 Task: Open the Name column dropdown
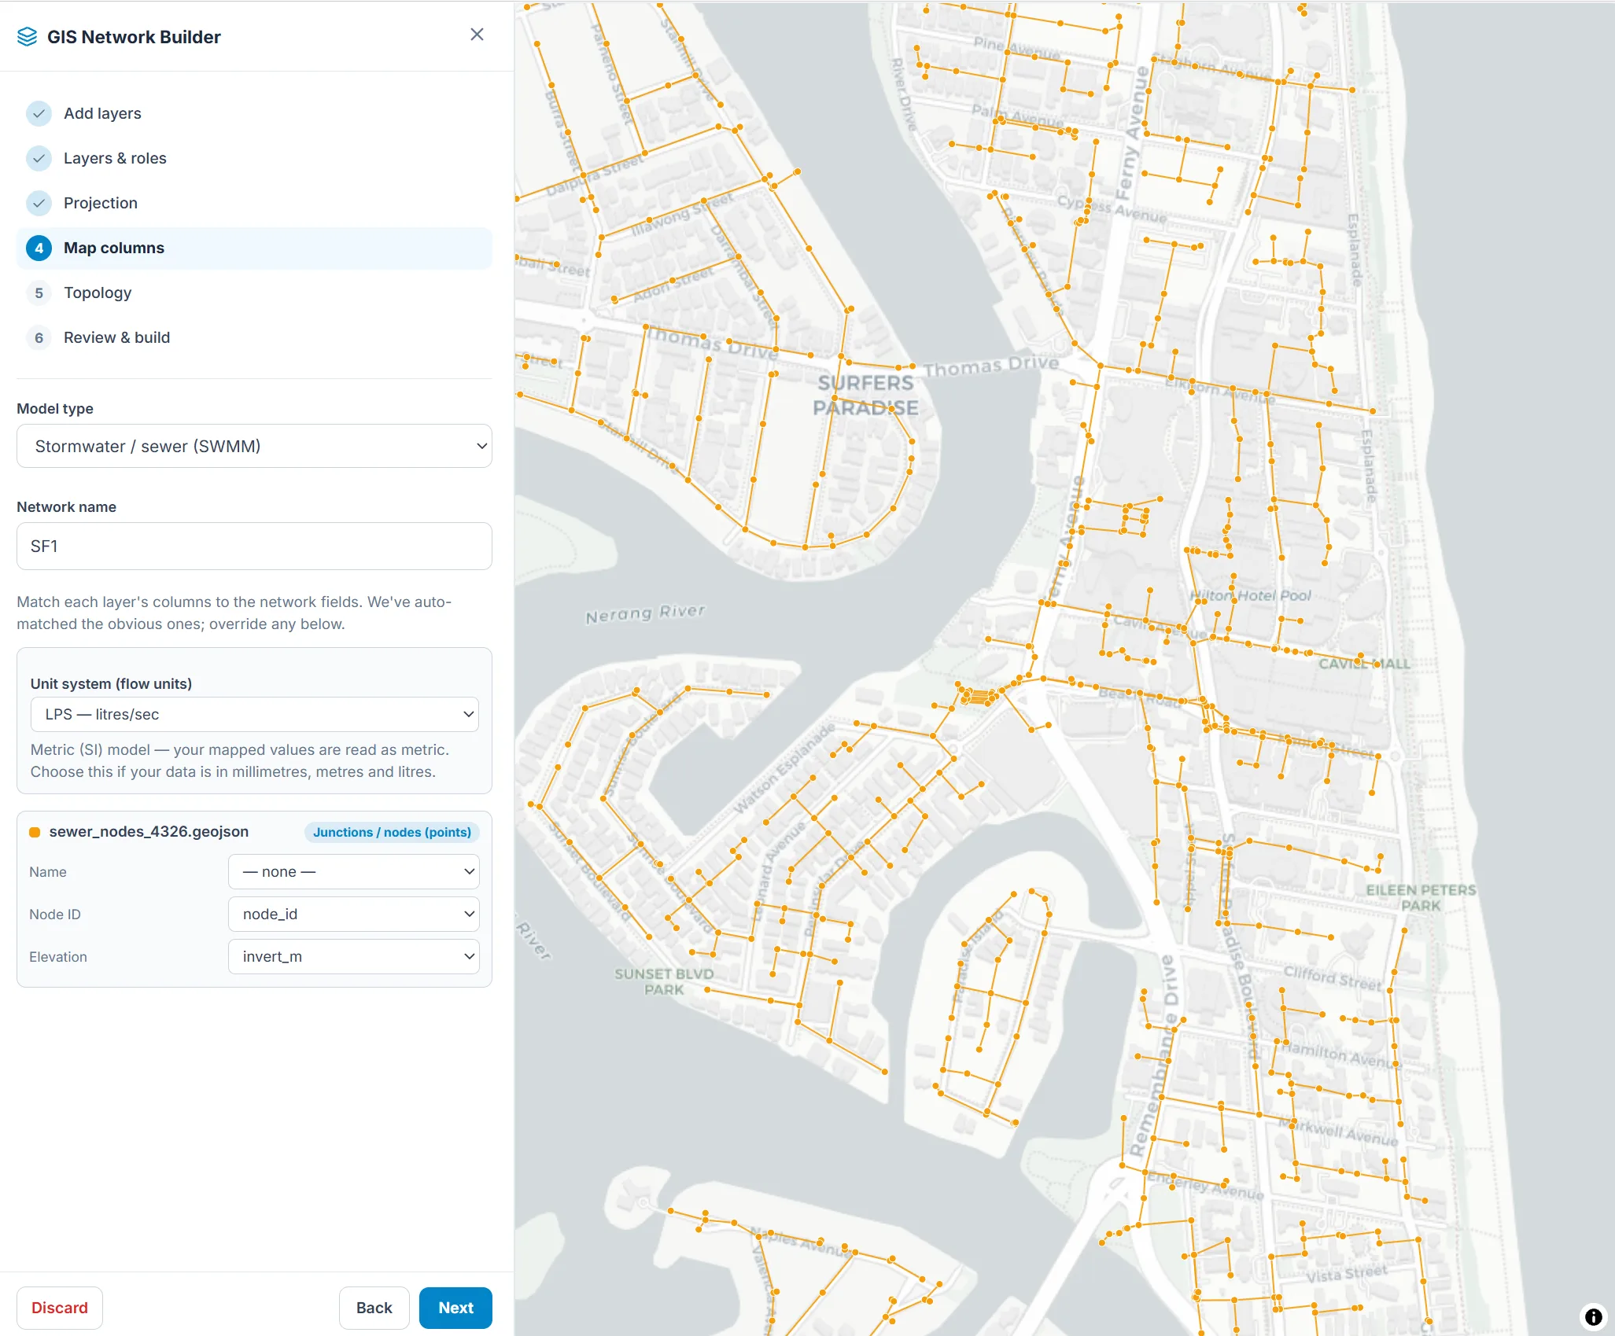tap(353, 871)
